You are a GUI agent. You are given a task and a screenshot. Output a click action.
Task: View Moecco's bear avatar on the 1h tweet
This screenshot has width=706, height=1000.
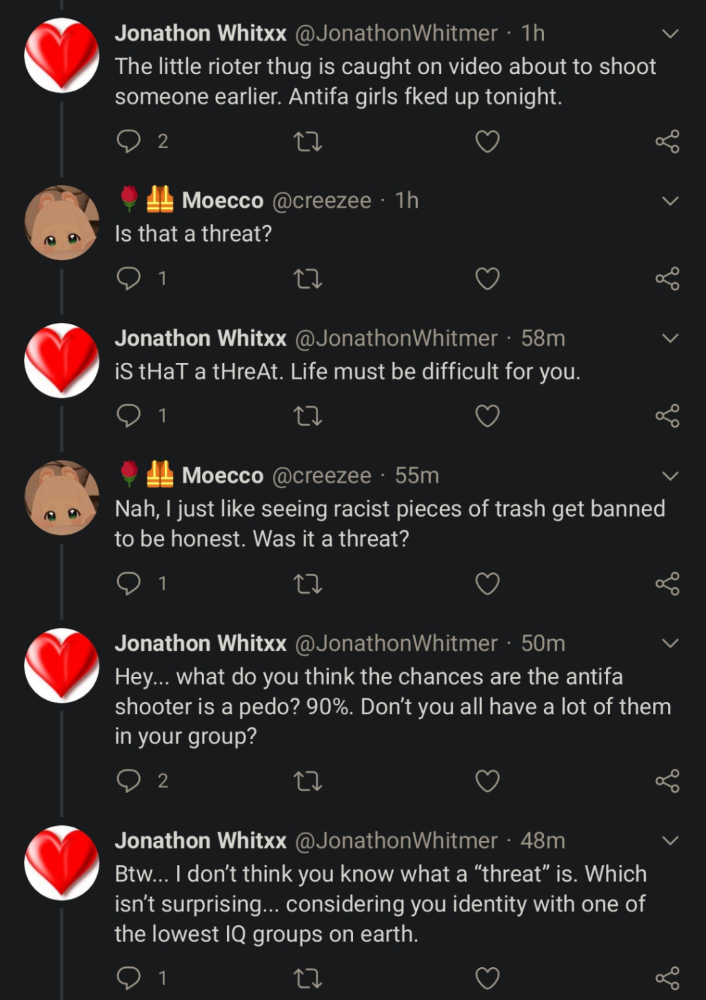(62, 222)
